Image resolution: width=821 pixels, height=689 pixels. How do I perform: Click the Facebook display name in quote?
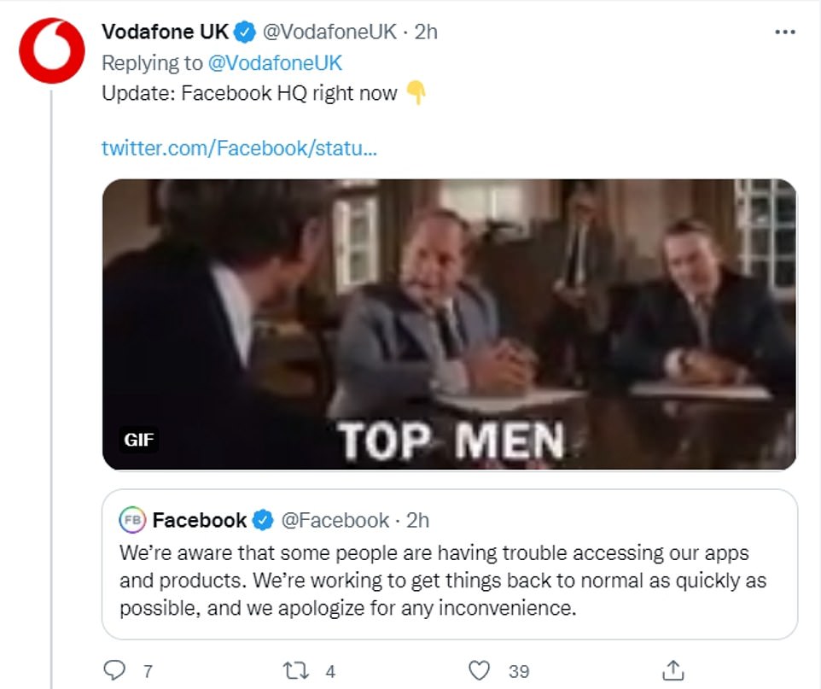click(199, 520)
